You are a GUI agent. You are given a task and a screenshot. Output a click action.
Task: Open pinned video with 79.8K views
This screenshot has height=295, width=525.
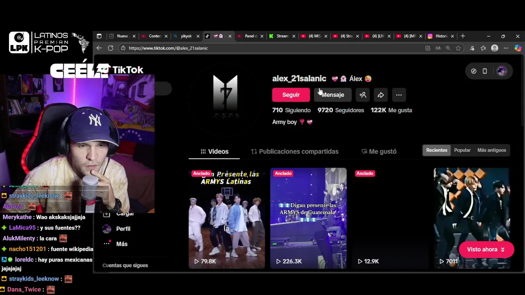pyautogui.click(x=227, y=218)
